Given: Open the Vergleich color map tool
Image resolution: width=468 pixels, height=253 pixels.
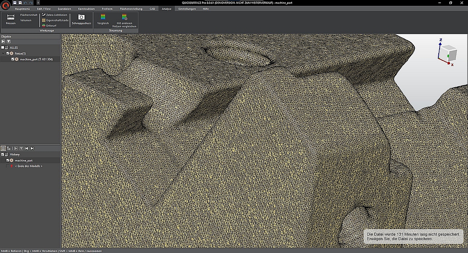Looking at the screenshot, I should pyautogui.click(x=103, y=19).
